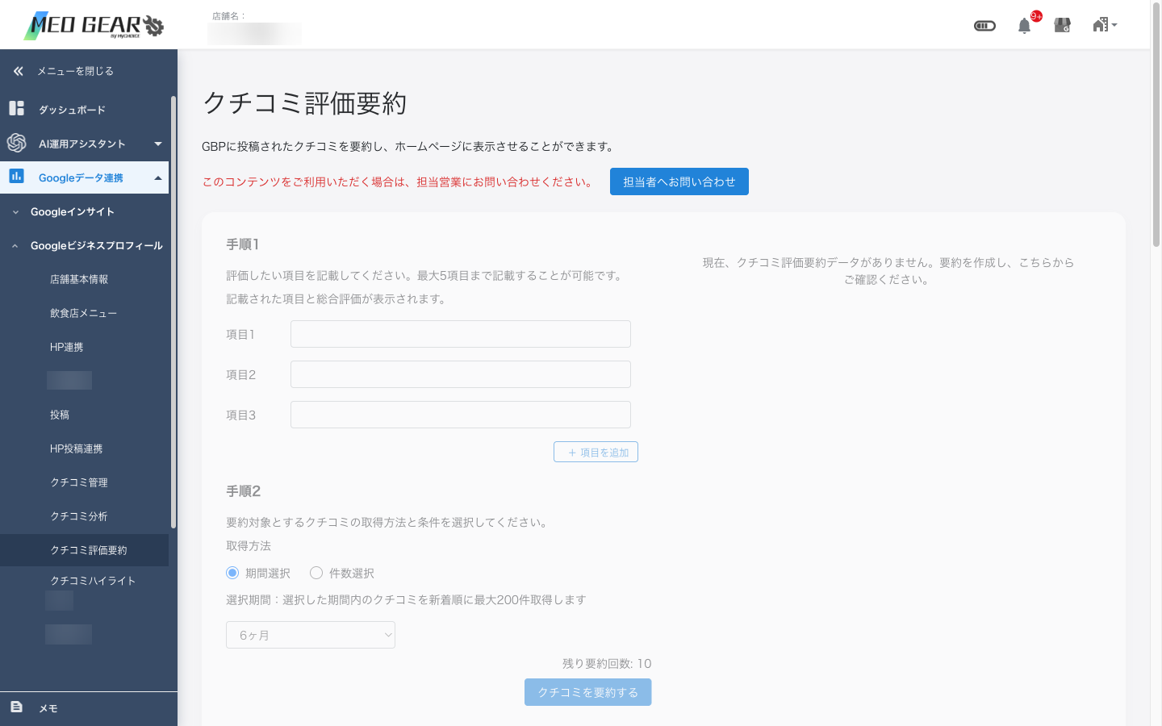Focus the 項目2 input field
1162x726 pixels.
pos(461,374)
